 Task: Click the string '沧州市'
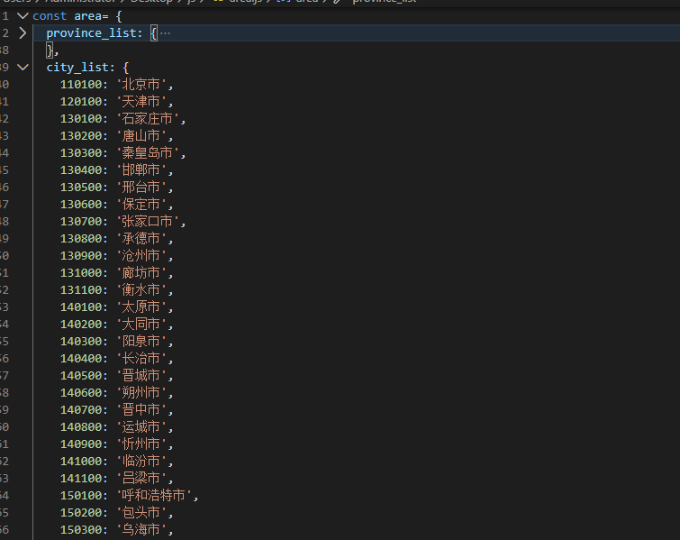[x=141, y=256]
